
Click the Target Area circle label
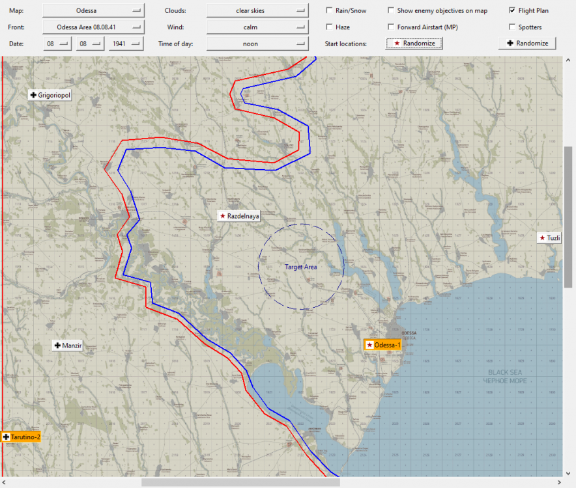tap(301, 267)
